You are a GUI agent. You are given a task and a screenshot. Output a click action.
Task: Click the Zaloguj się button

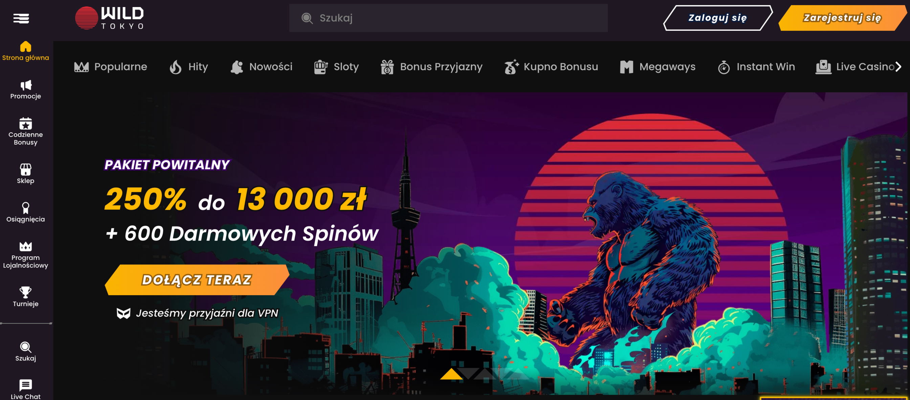click(x=717, y=18)
